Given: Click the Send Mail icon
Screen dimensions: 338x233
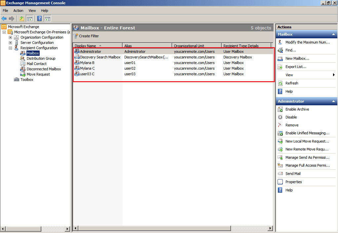Looking at the screenshot, I should (x=280, y=174).
